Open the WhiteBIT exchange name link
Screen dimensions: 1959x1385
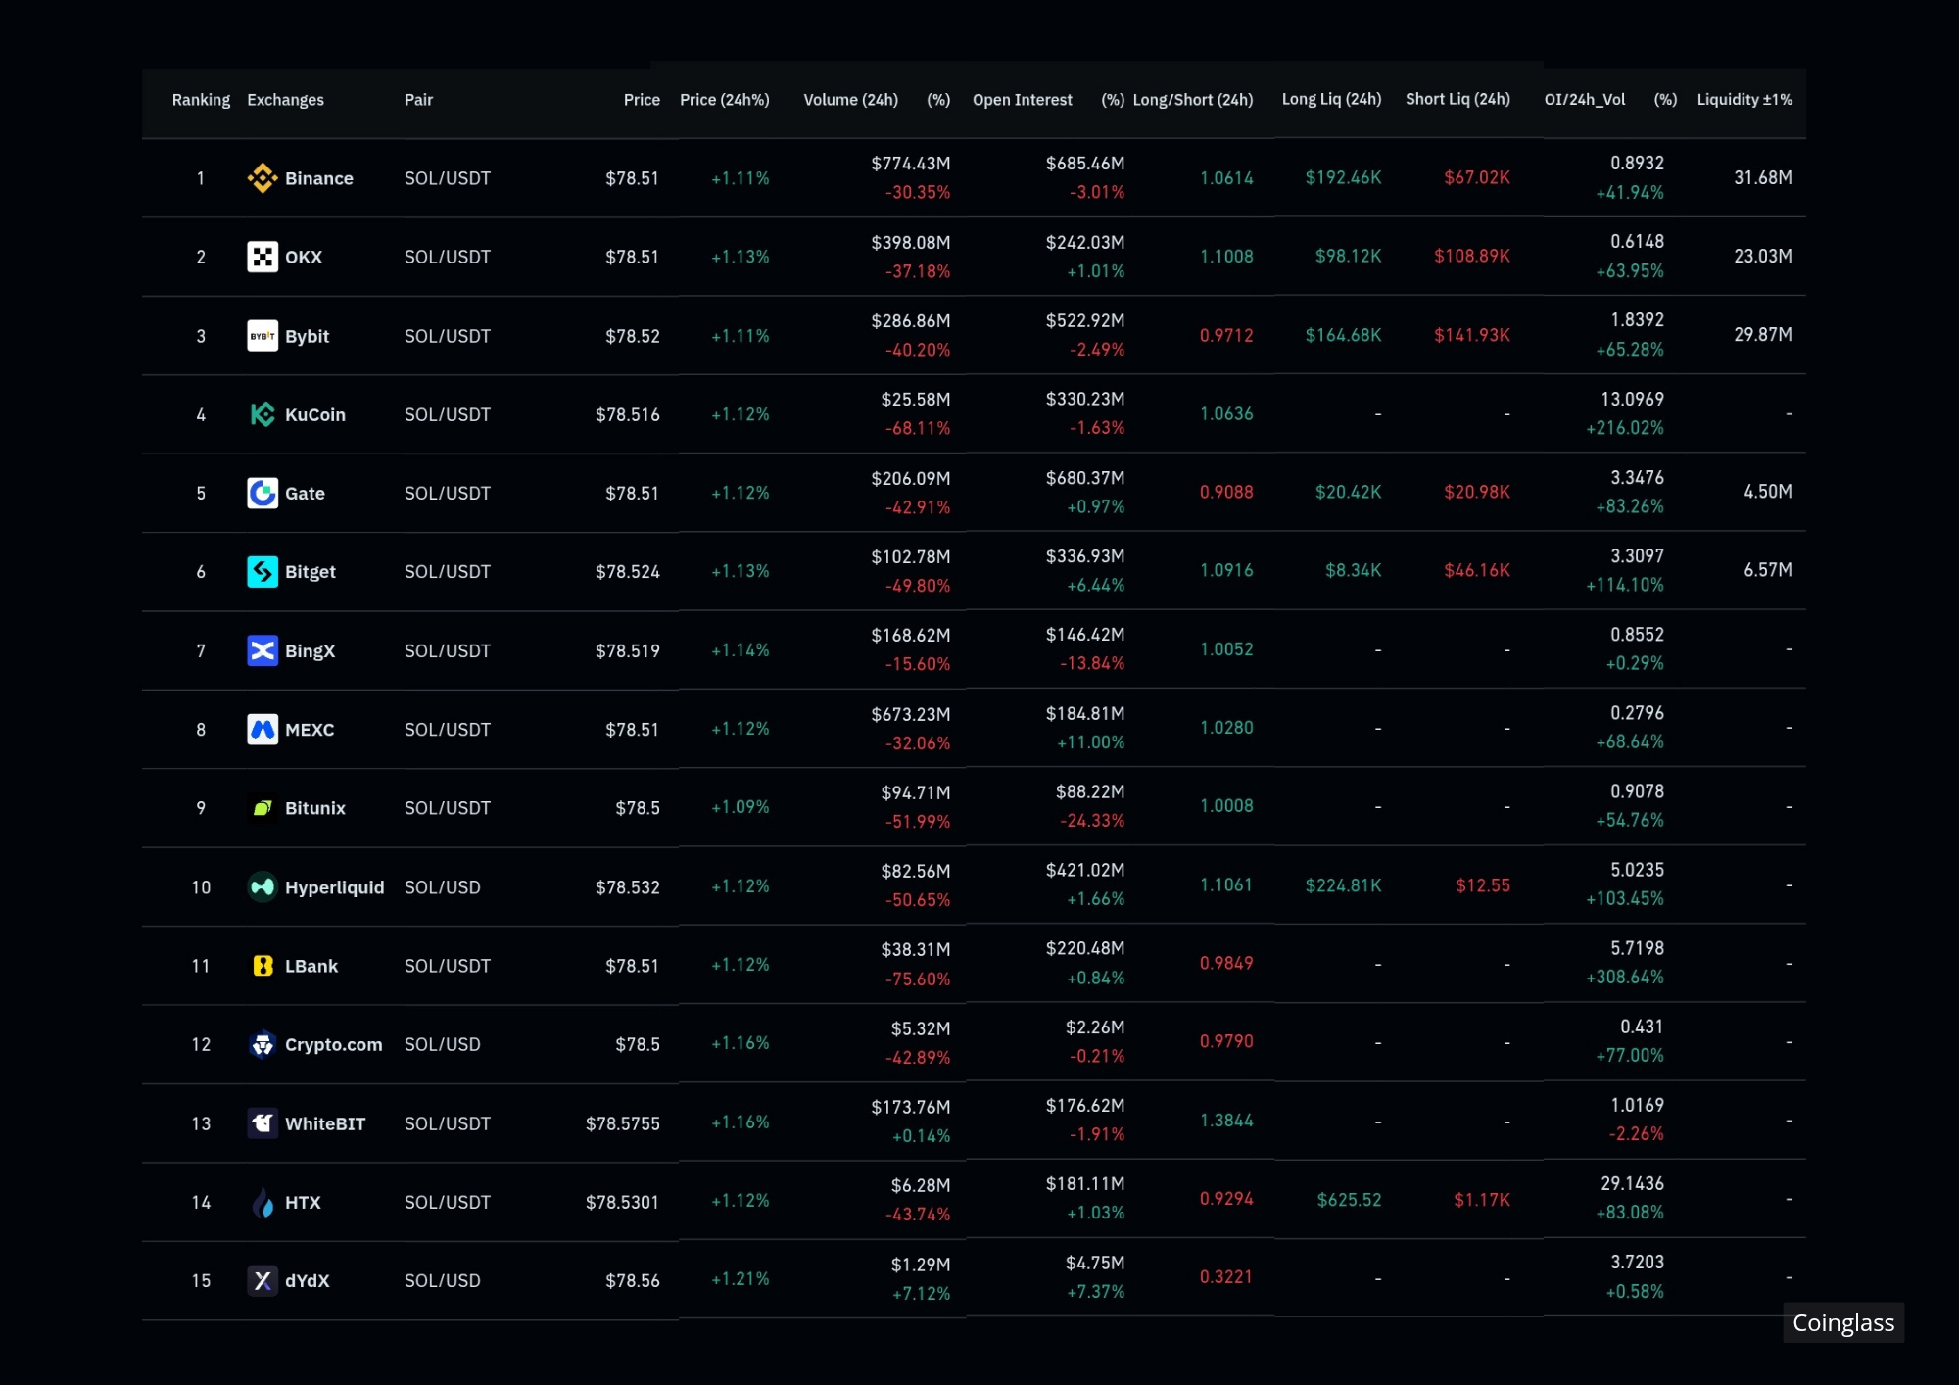pos(325,1123)
